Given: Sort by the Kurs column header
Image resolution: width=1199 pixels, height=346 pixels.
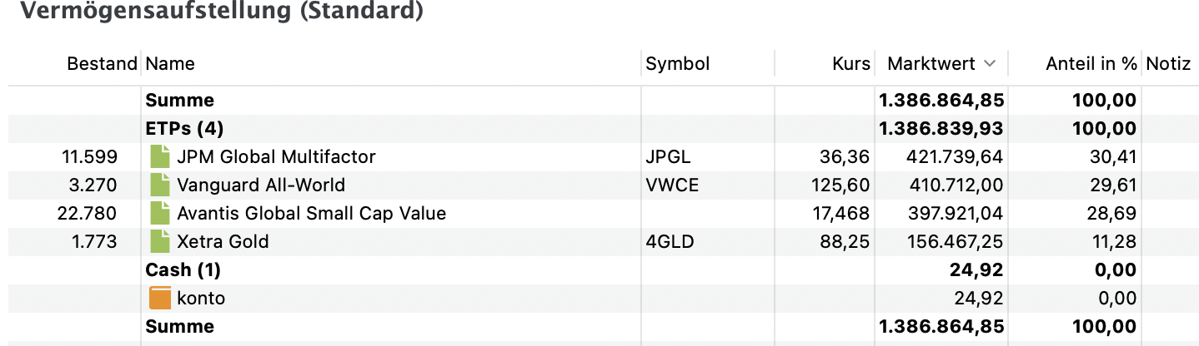Looking at the screenshot, I should tap(850, 64).
